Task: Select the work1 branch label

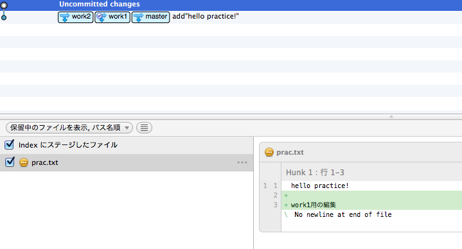Action: point(112,17)
